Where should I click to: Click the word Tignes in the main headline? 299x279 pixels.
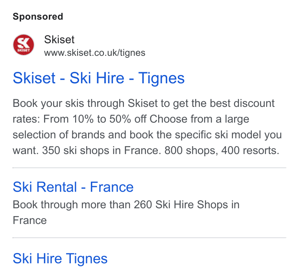(161, 79)
